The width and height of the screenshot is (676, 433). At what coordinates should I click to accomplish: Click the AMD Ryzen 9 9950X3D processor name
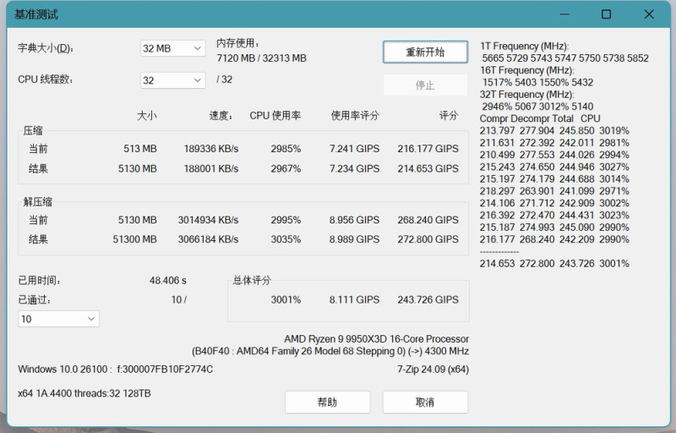tap(376, 338)
